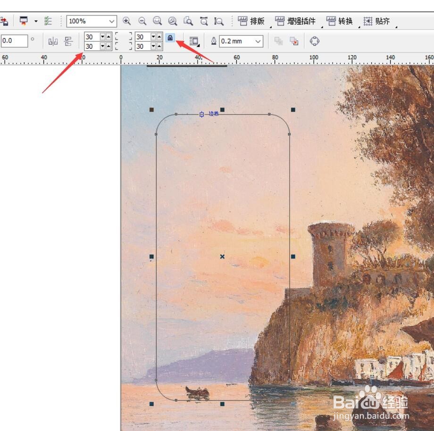This screenshot has height=431, width=434.
Task: Open the application launcher icon
Action: (x=24, y=21)
